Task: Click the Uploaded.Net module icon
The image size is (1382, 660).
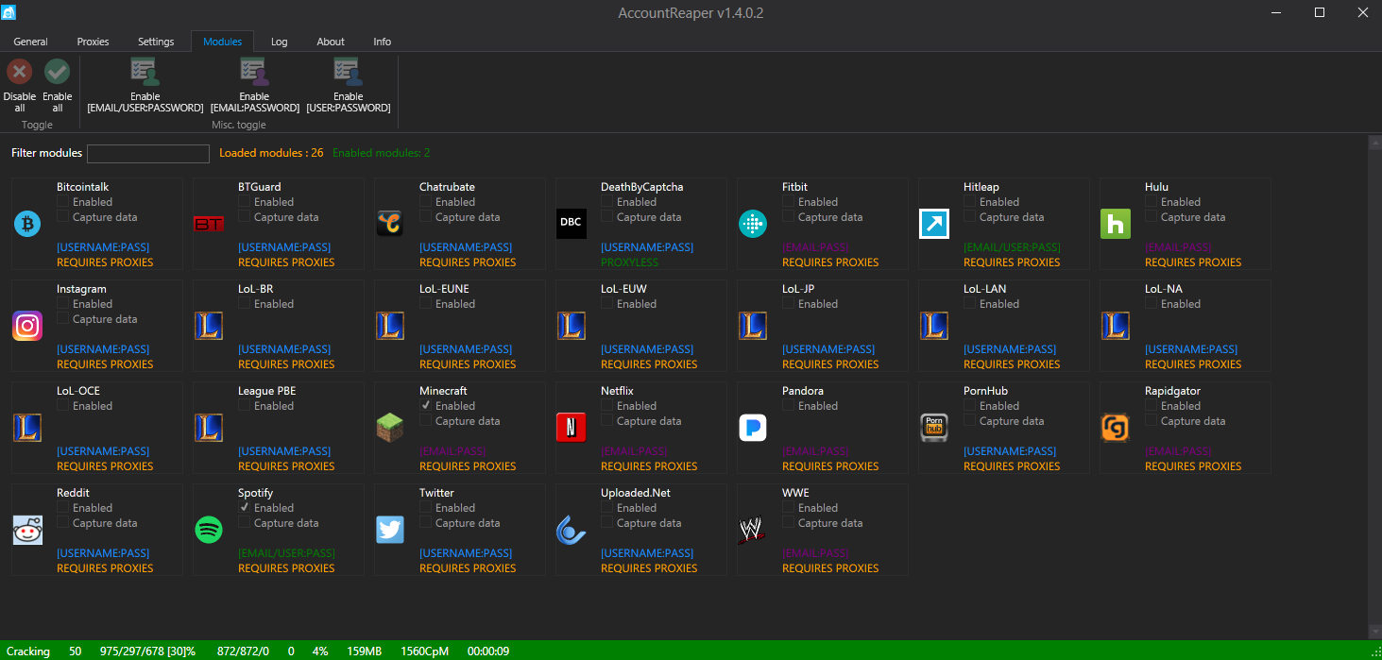Action: point(572,530)
